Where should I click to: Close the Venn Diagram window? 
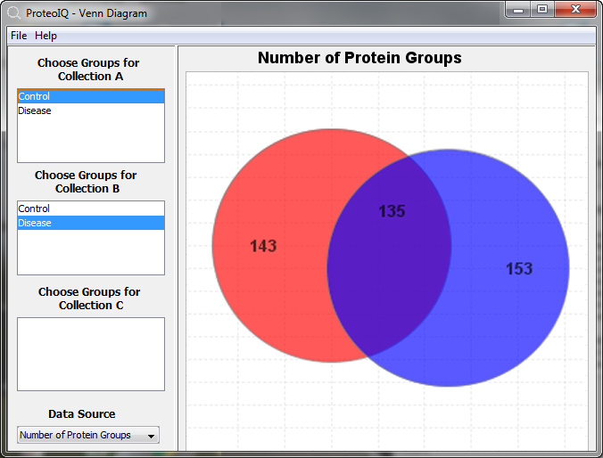[x=575, y=10]
